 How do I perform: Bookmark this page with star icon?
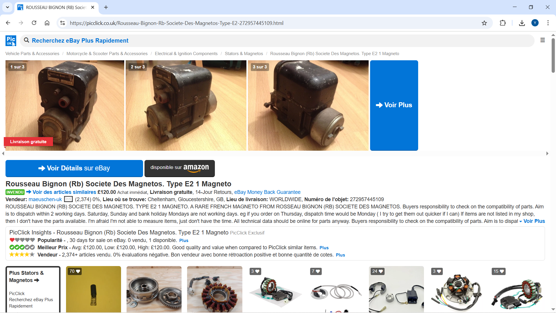(484, 23)
